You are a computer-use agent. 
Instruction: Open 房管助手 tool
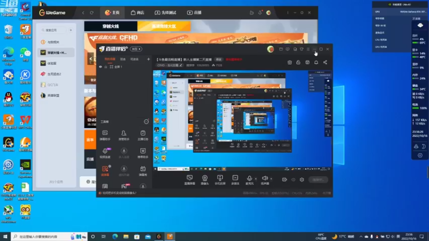[x=124, y=135]
